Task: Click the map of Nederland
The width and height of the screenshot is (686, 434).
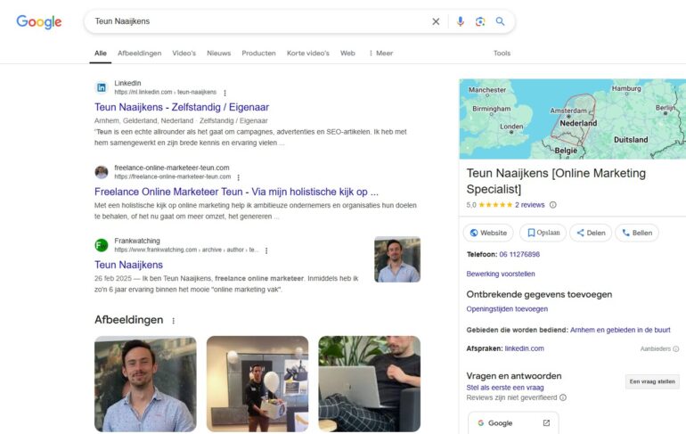Action: 572,119
